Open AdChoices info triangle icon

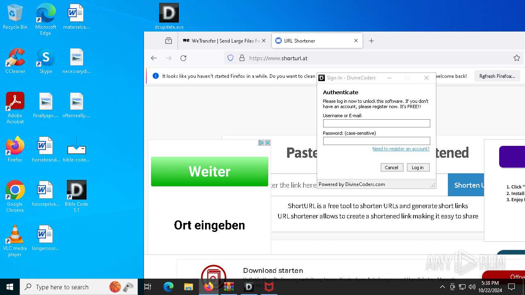pos(261,143)
